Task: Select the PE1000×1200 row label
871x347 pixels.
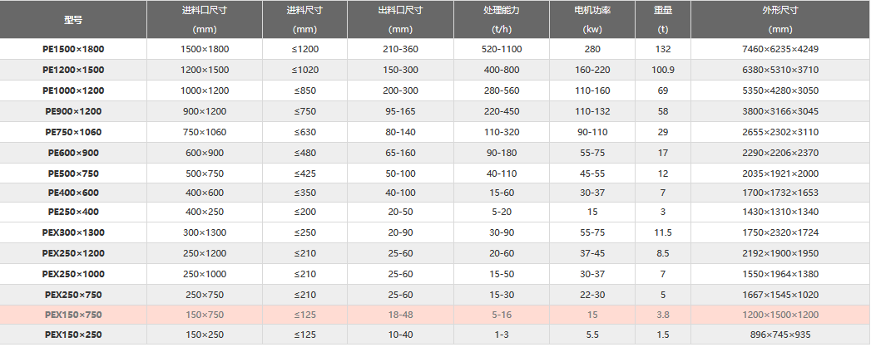Action: pyautogui.click(x=73, y=90)
